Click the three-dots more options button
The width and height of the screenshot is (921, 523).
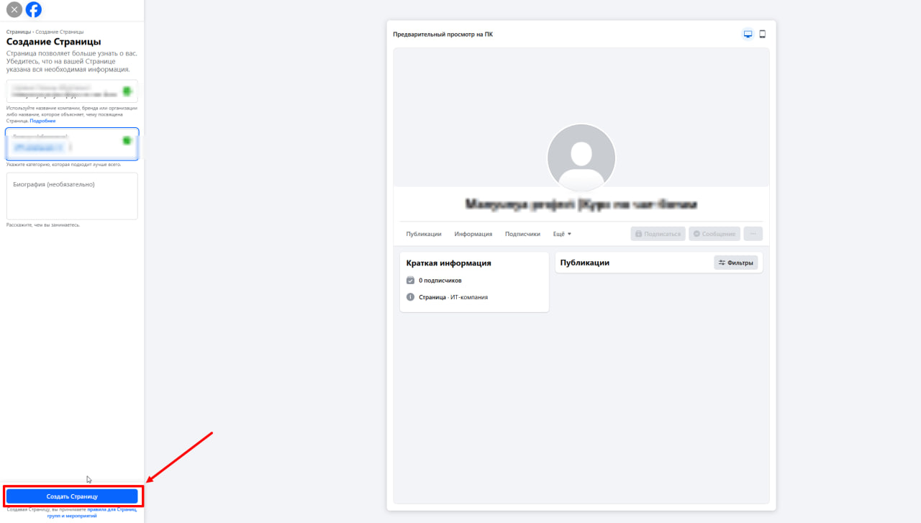tap(753, 234)
